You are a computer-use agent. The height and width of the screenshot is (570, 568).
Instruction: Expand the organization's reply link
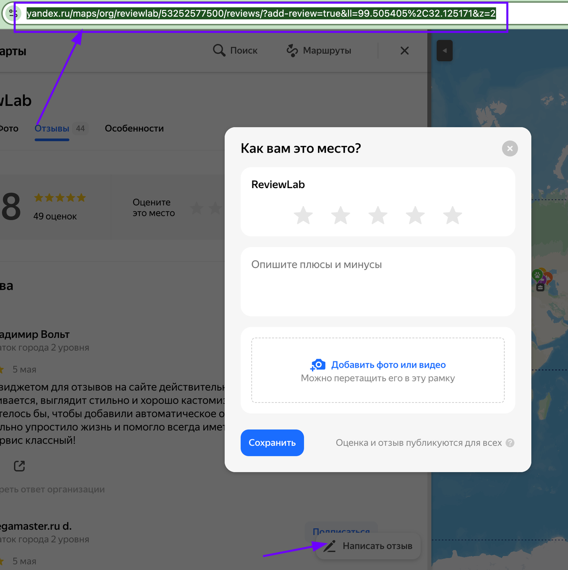click(x=52, y=489)
